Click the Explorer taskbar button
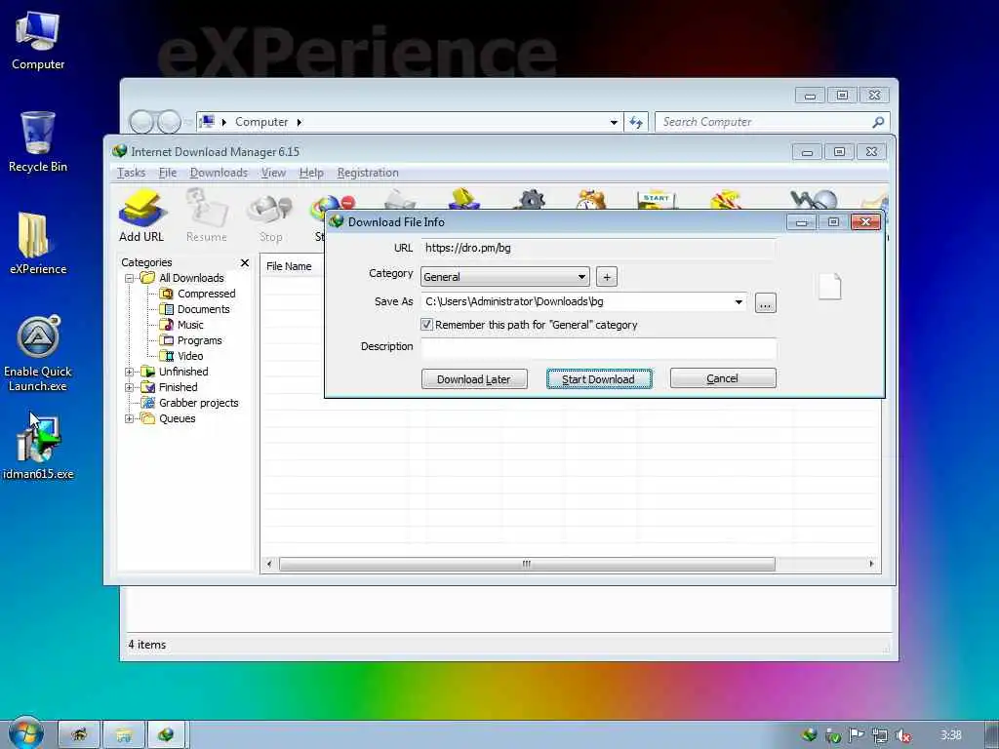 click(124, 734)
